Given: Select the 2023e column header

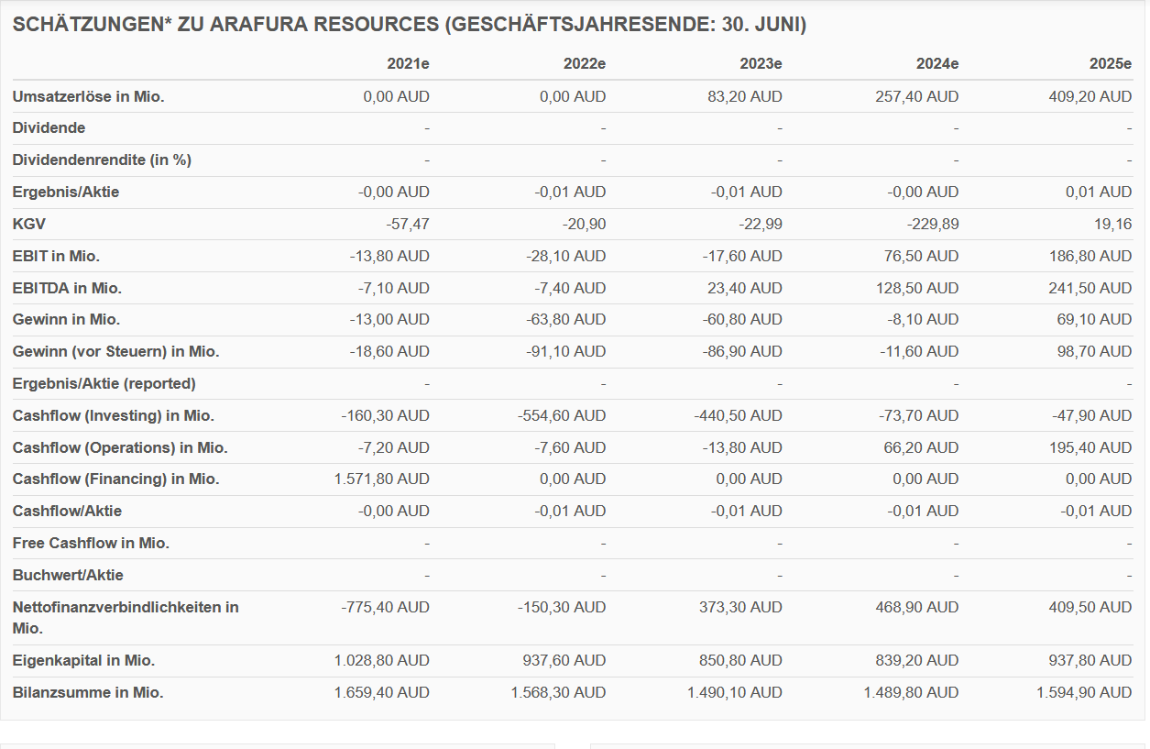Looking at the screenshot, I should pos(761,64).
